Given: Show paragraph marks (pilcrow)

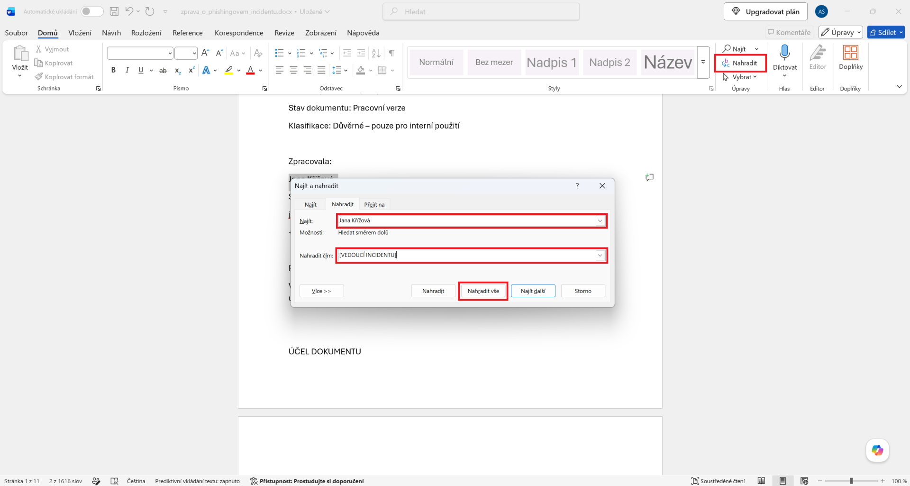Looking at the screenshot, I should (x=391, y=53).
